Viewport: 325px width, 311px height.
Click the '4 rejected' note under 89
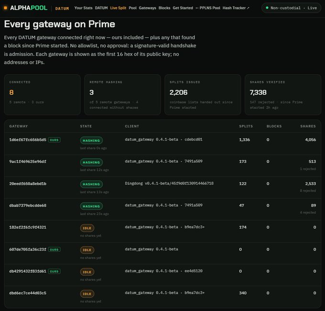(308, 213)
